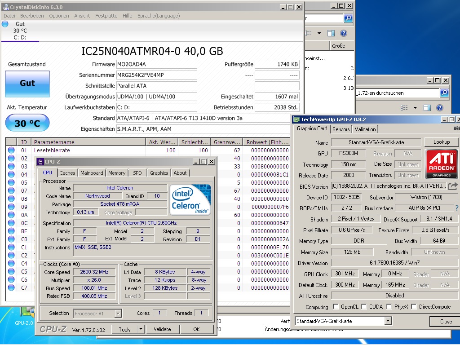Switch to the Sensors tab in GPU-Z
The width and height of the screenshot is (460, 345).
341,129
